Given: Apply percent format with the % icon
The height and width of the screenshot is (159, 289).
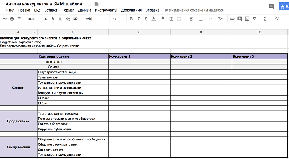Looking at the screenshot, I should coord(53,19).
